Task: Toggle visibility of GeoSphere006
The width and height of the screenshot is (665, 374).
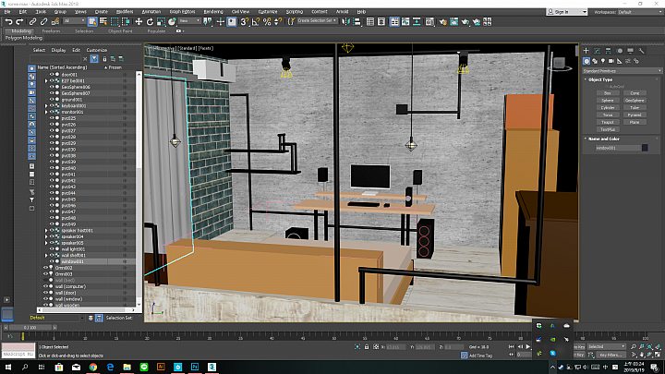Action: pos(52,87)
